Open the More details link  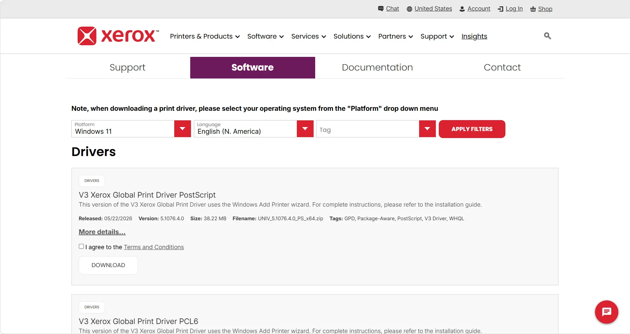click(x=102, y=232)
